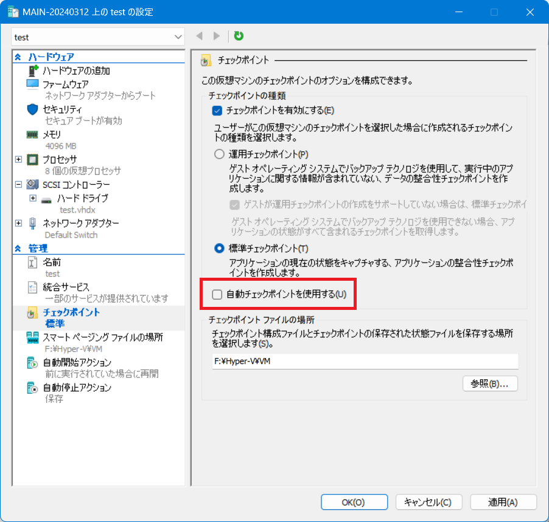Click the window title bar app icon
The width and height of the screenshot is (549, 522).
point(13,12)
